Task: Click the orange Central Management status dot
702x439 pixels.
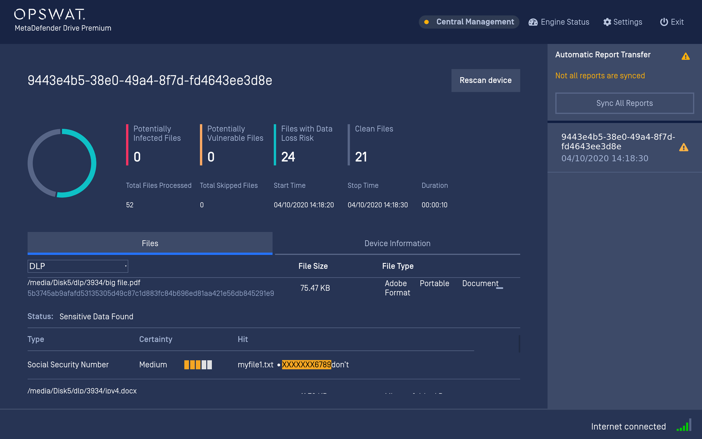Action: pyautogui.click(x=426, y=22)
